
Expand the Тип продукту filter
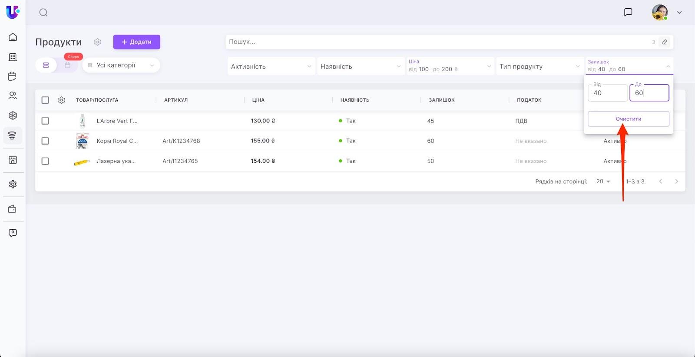539,66
